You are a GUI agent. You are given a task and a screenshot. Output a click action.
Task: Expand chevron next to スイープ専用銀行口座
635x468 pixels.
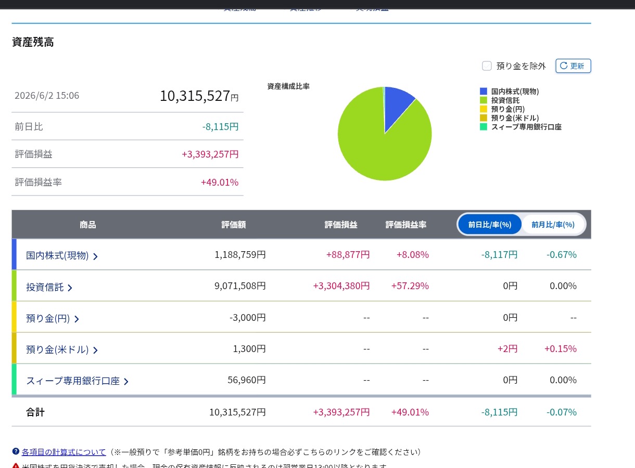(126, 381)
